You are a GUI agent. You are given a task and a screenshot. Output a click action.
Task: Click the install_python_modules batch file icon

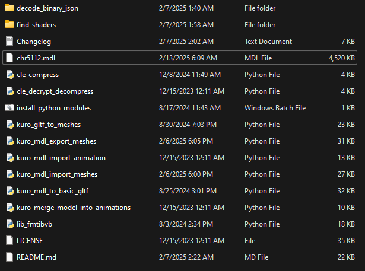point(9,107)
